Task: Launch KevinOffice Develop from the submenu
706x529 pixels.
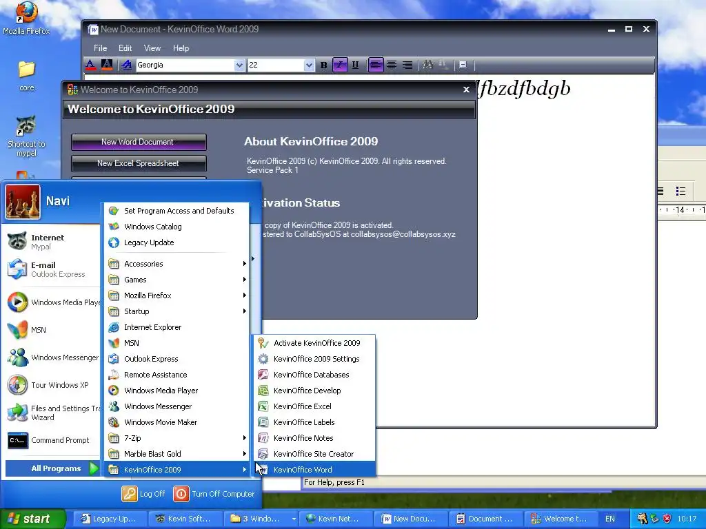Action: (314, 391)
